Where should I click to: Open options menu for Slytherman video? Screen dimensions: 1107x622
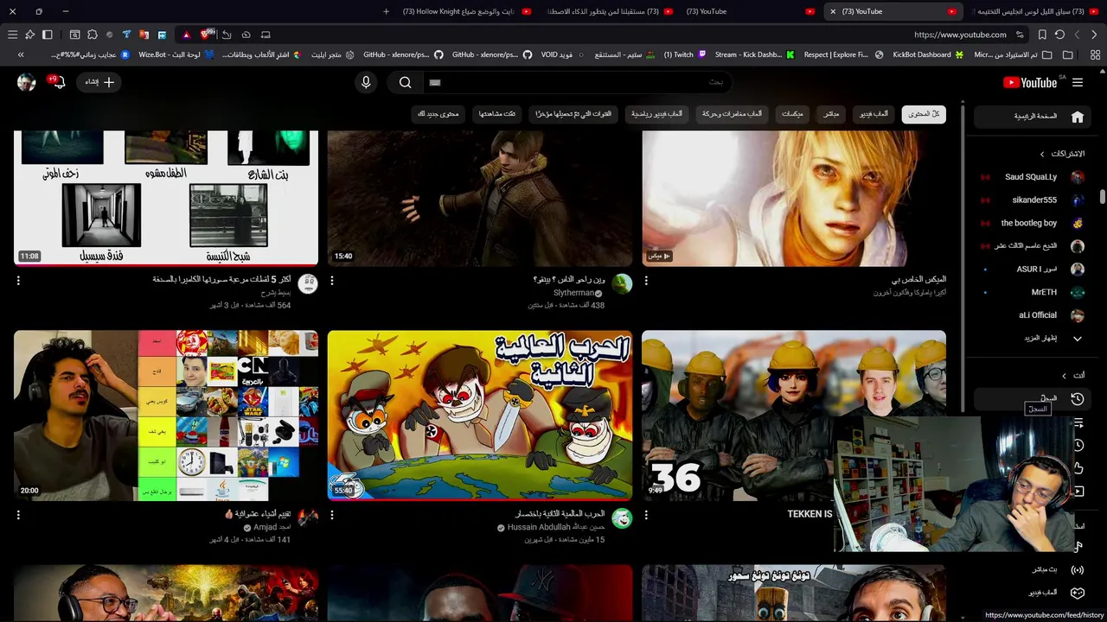pyautogui.click(x=332, y=281)
